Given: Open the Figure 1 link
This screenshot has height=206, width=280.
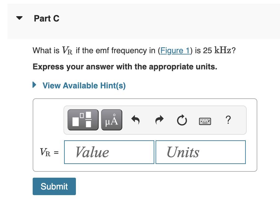Looking at the screenshot, I should (175, 50).
